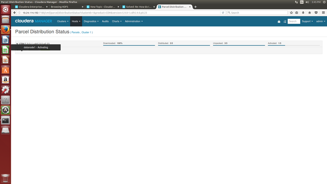The height and width of the screenshot is (184, 327).
Task: Click the Activated 1/3 progress bar
Action: 294,45
